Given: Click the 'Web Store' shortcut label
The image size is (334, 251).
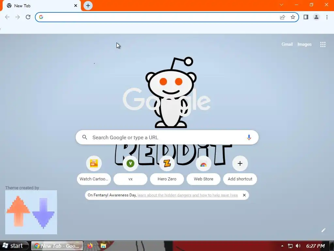Looking at the screenshot, I should click(204, 179).
